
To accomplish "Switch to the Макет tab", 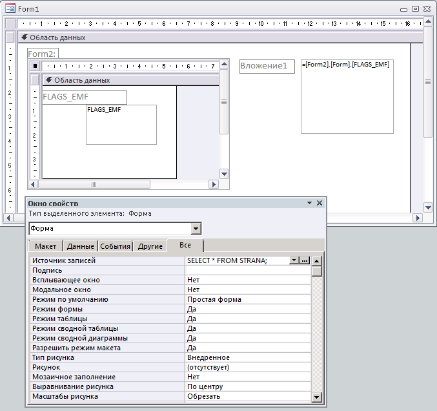I will point(45,246).
